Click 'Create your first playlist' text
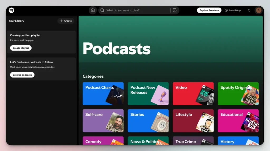This screenshot has width=270, height=151. (25, 35)
